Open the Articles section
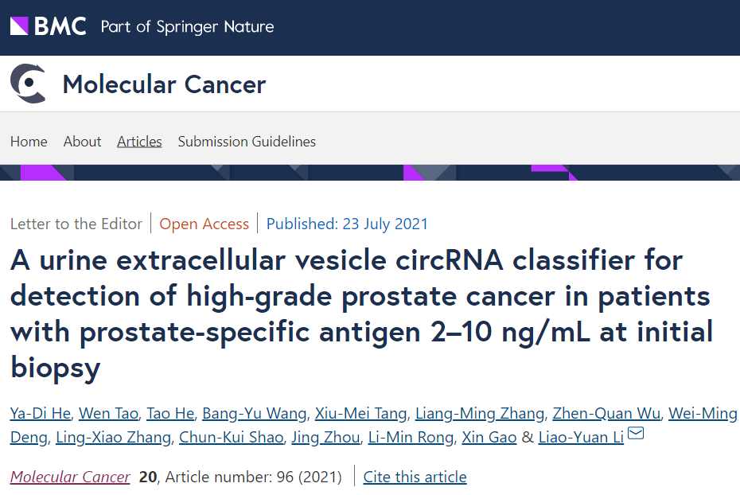 click(139, 142)
